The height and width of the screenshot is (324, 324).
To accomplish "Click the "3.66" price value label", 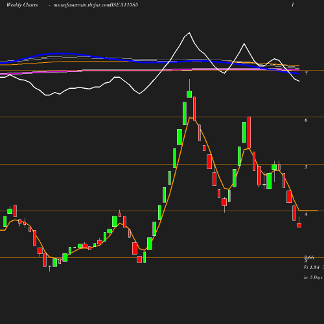I will [x=309, y=257].
